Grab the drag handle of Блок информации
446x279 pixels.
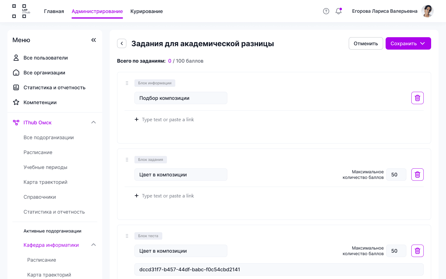[x=127, y=83]
